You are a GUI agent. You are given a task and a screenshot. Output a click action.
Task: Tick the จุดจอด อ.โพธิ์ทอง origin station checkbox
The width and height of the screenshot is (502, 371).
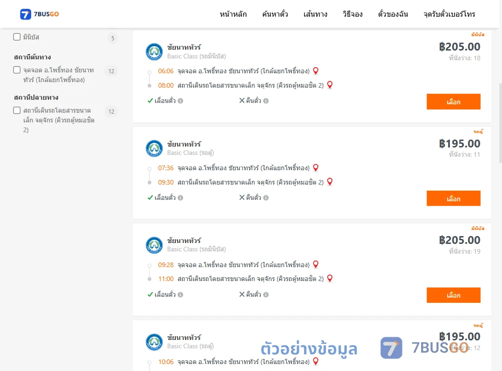click(x=17, y=70)
